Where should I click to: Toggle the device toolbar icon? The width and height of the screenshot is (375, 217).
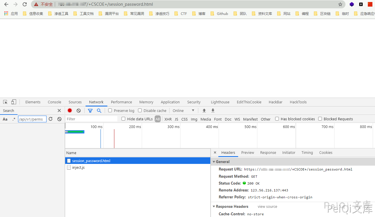click(x=14, y=102)
